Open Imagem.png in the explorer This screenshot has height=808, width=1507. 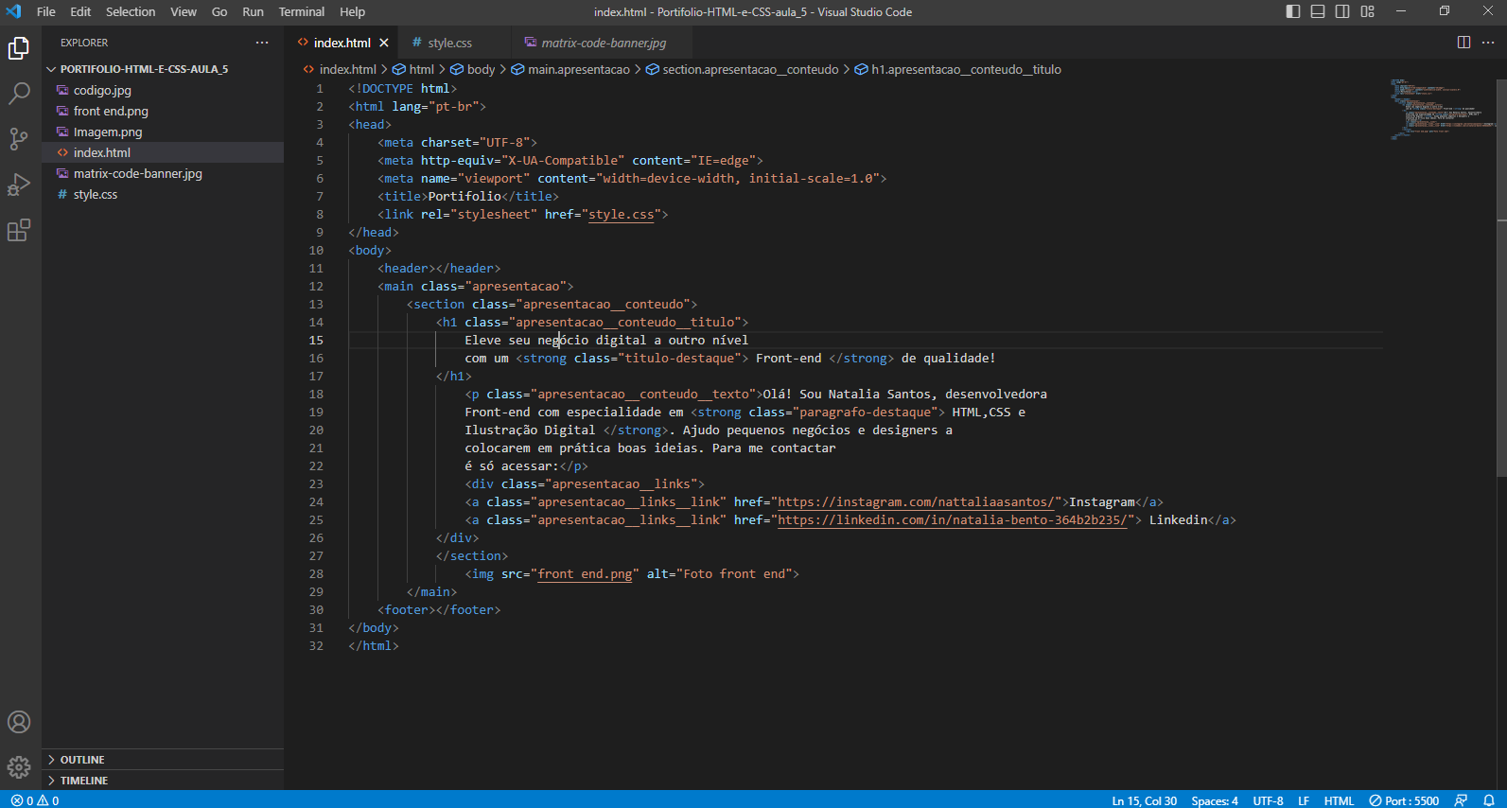pos(163,132)
